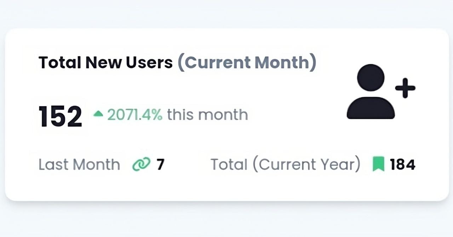Click the yearly total value 184
The height and width of the screenshot is (237, 453).
pyautogui.click(x=402, y=165)
